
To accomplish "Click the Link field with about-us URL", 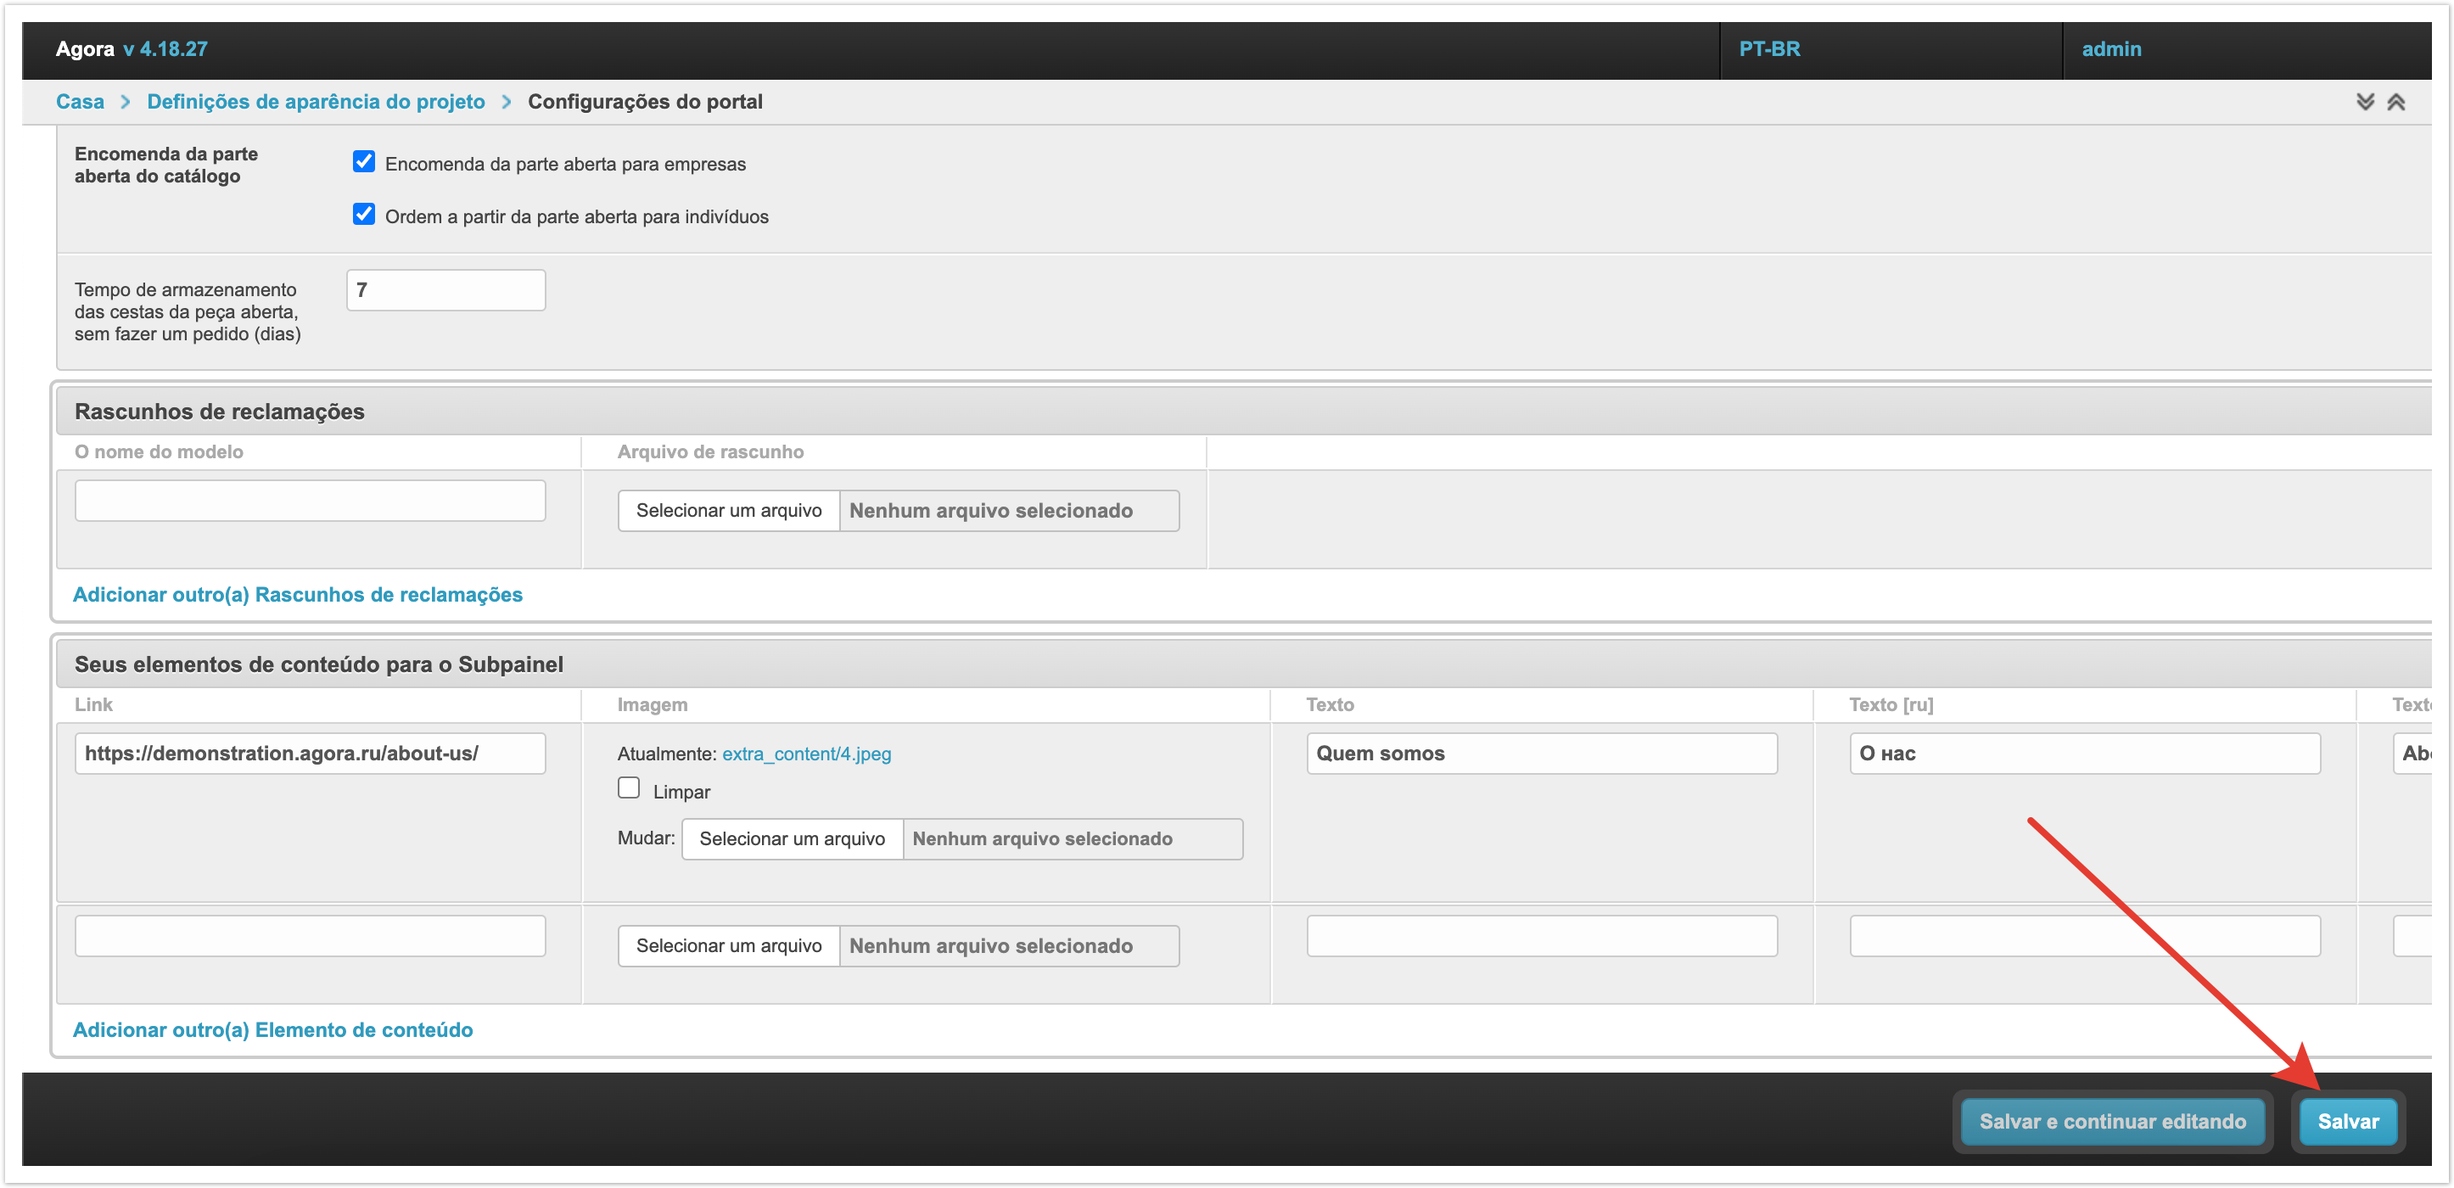I will 310,754.
